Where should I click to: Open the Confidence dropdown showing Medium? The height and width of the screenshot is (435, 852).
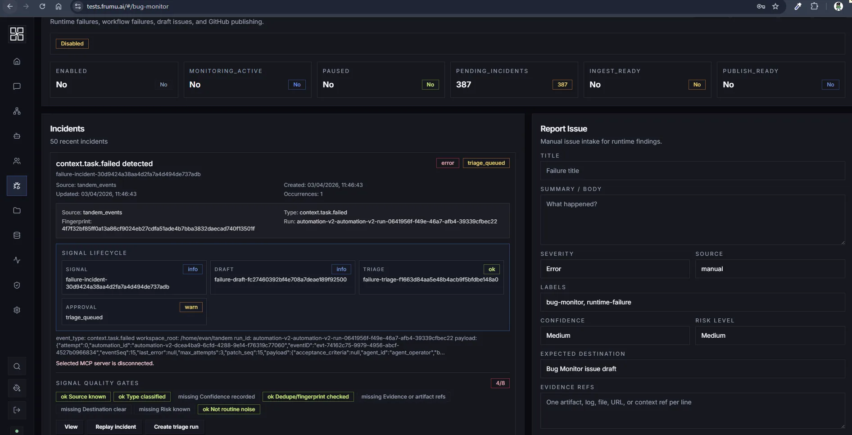(x=615, y=335)
